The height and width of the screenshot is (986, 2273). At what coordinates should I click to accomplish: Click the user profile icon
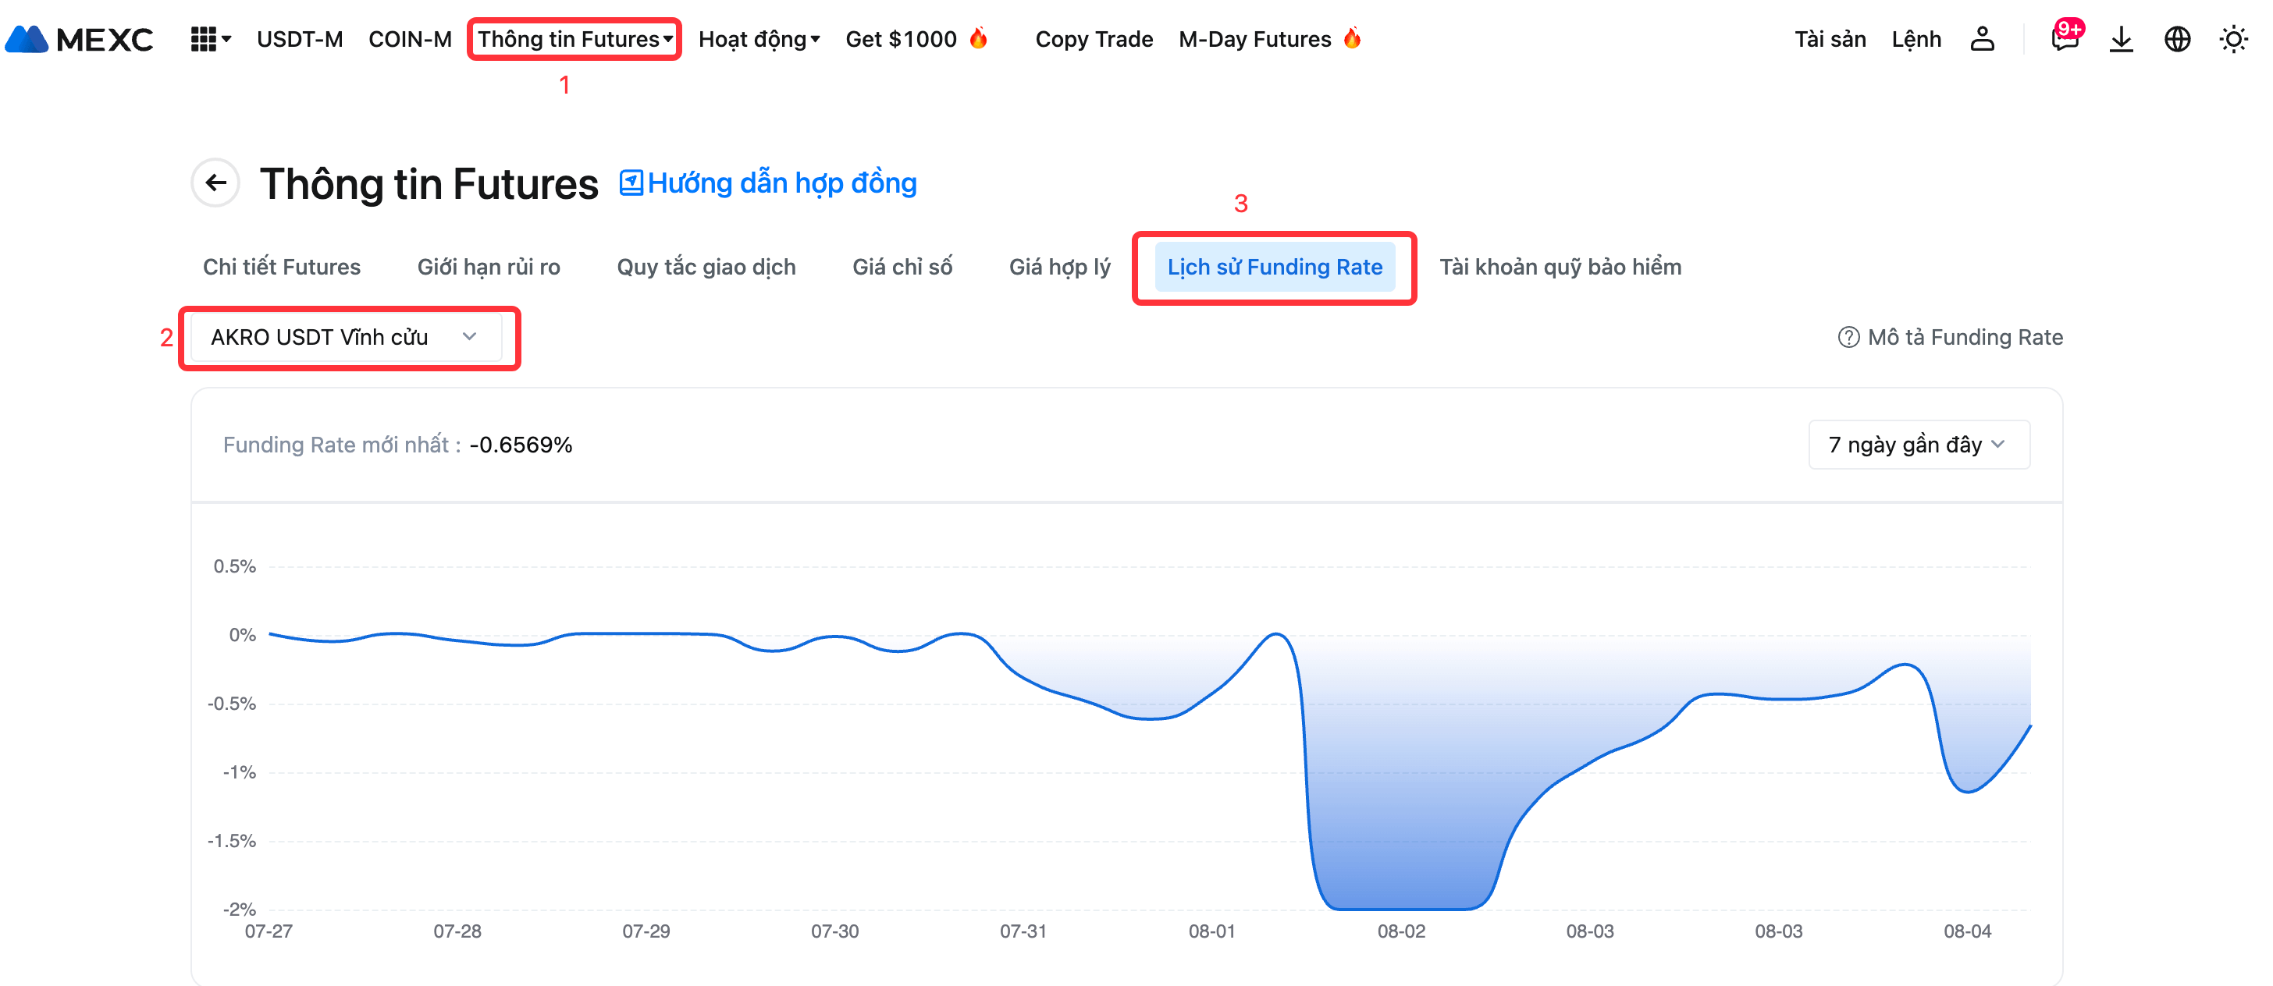point(1982,39)
